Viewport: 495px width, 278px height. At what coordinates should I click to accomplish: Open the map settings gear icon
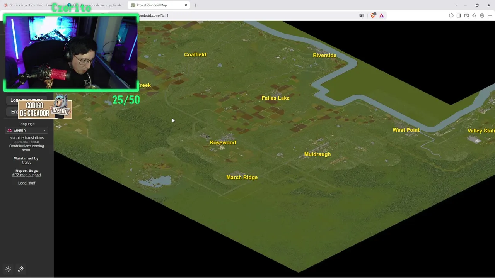point(21,269)
